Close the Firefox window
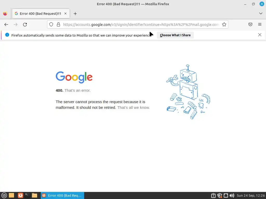The height and width of the screenshot is (199, 266). click(x=262, y=4)
